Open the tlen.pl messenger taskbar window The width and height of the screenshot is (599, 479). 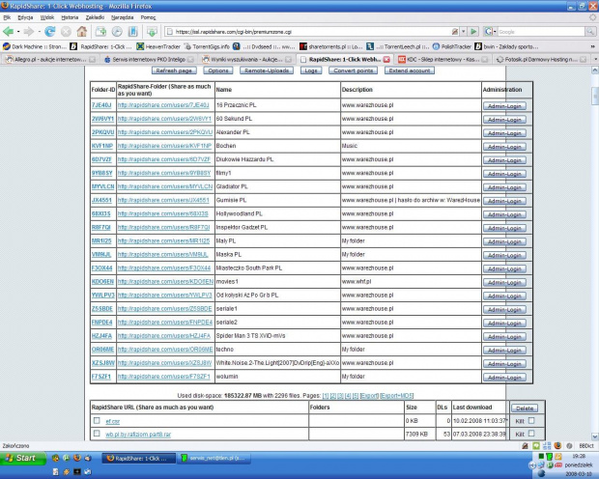214,458
